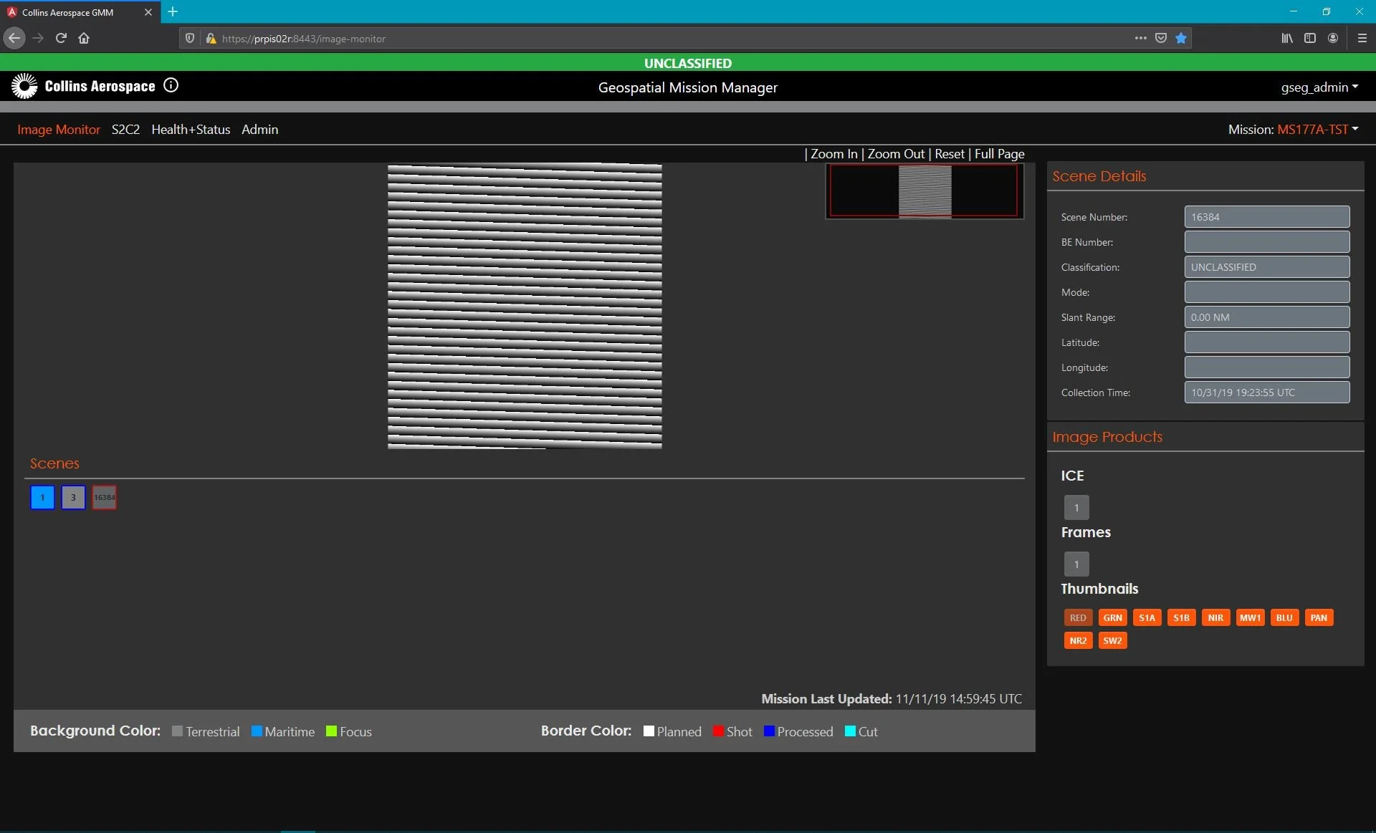Select the NIR thumbnail band

(x=1215, y=617)
